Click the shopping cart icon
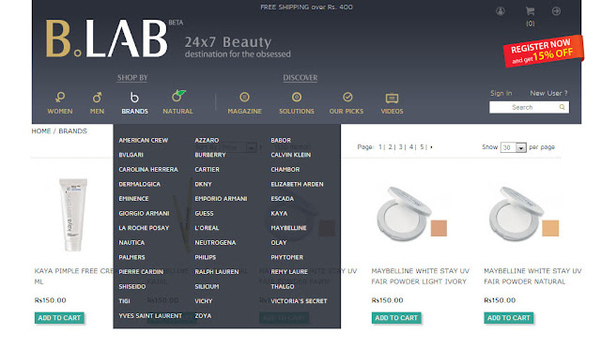The width and height of the screenshot is (601, 350). 530,11
